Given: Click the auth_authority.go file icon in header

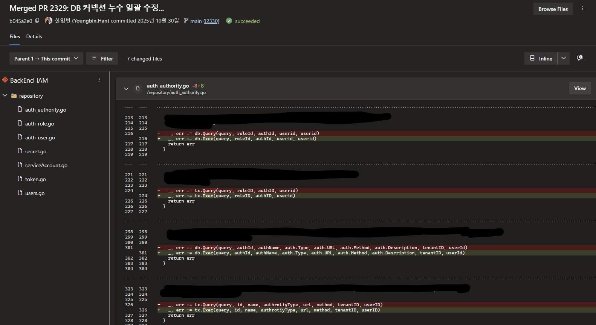Looking at the screenshot, I should pyautogui.click(x=138, y=89).
